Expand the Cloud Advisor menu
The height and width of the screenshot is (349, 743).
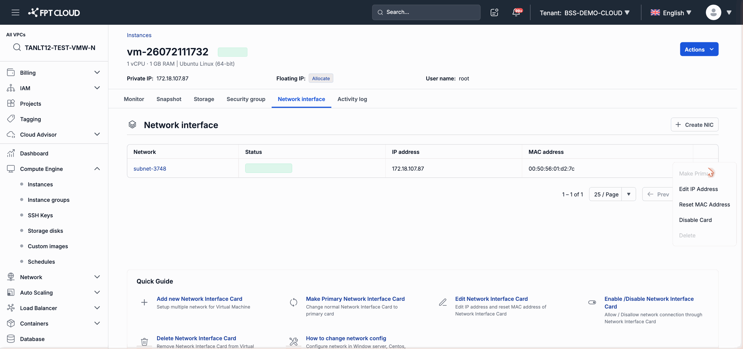(x=97, y=134)
